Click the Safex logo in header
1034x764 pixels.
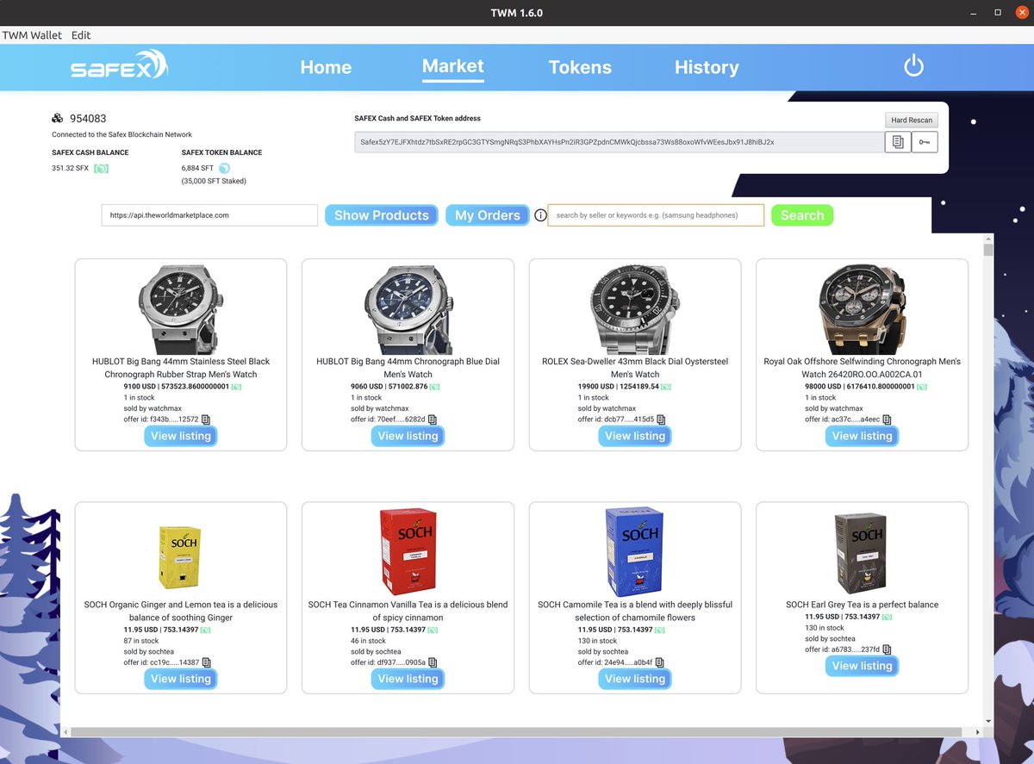[x=119, y=65]
